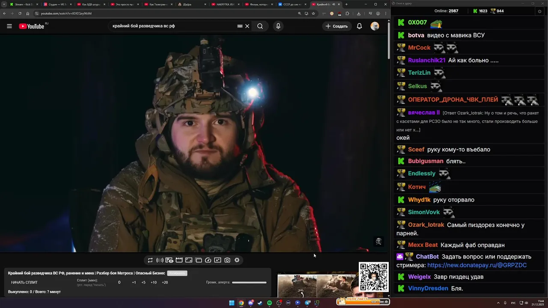Toggle the audio boost wave icon

(160, 260)
